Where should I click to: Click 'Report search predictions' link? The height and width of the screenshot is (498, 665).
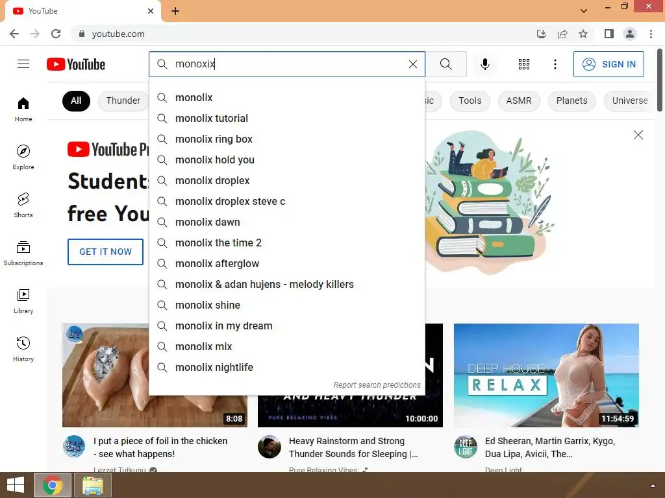tap(377, 385)
